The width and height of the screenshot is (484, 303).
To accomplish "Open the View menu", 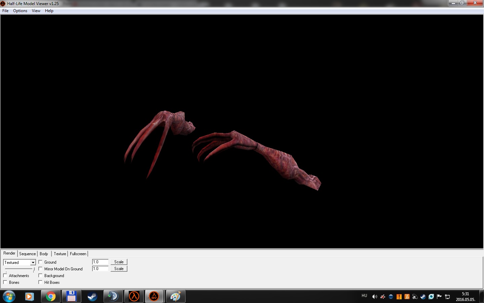I will pyautogui.click(x=36, y=11).
